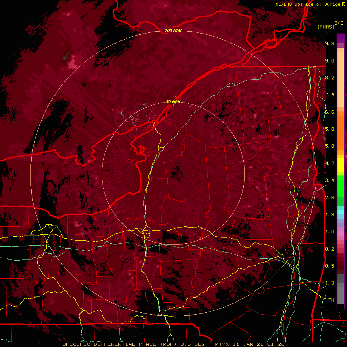Image resolution: width=347 pixels, height=347 pixels.
Task: Click the 01:26 timestamp in the footer
Action: (276, 344)
